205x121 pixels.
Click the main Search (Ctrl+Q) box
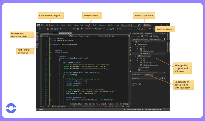pos(131,25)
